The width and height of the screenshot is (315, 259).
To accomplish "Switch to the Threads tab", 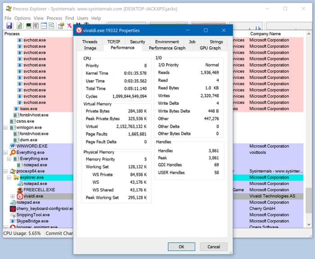I will [x=90, y=42].
